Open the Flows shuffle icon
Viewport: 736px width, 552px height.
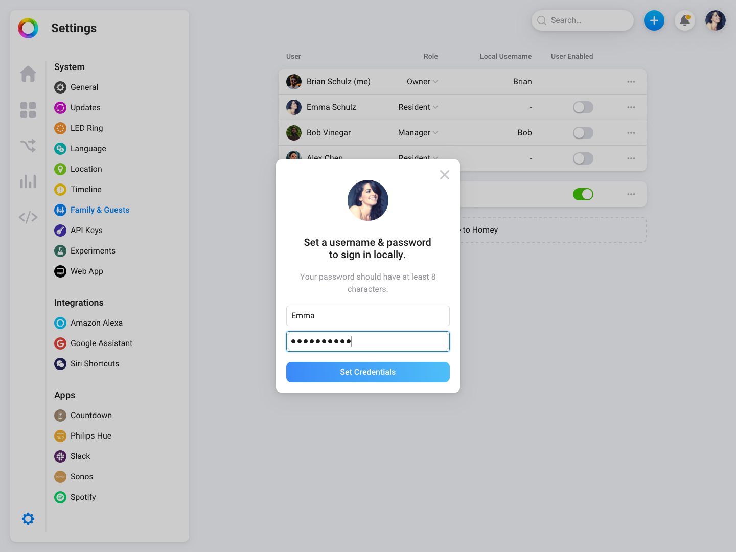[28, 146]
